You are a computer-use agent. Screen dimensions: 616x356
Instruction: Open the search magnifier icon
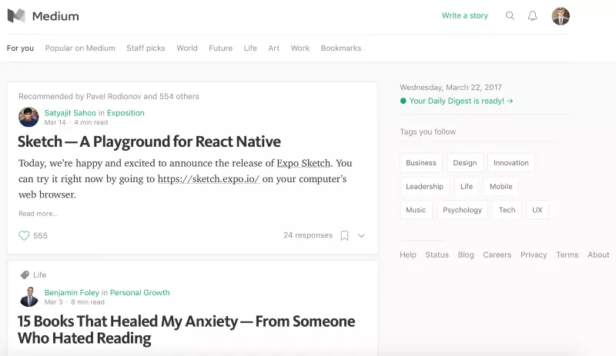pyautogui.click(x=510, y=15)
